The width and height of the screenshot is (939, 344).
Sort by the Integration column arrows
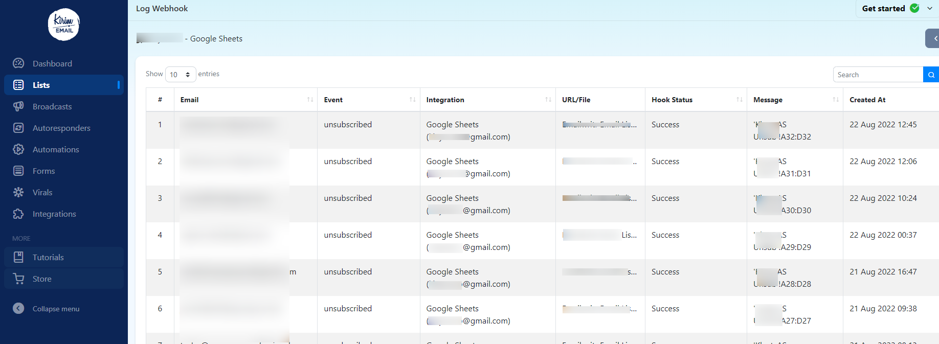(x=548, y=100)
